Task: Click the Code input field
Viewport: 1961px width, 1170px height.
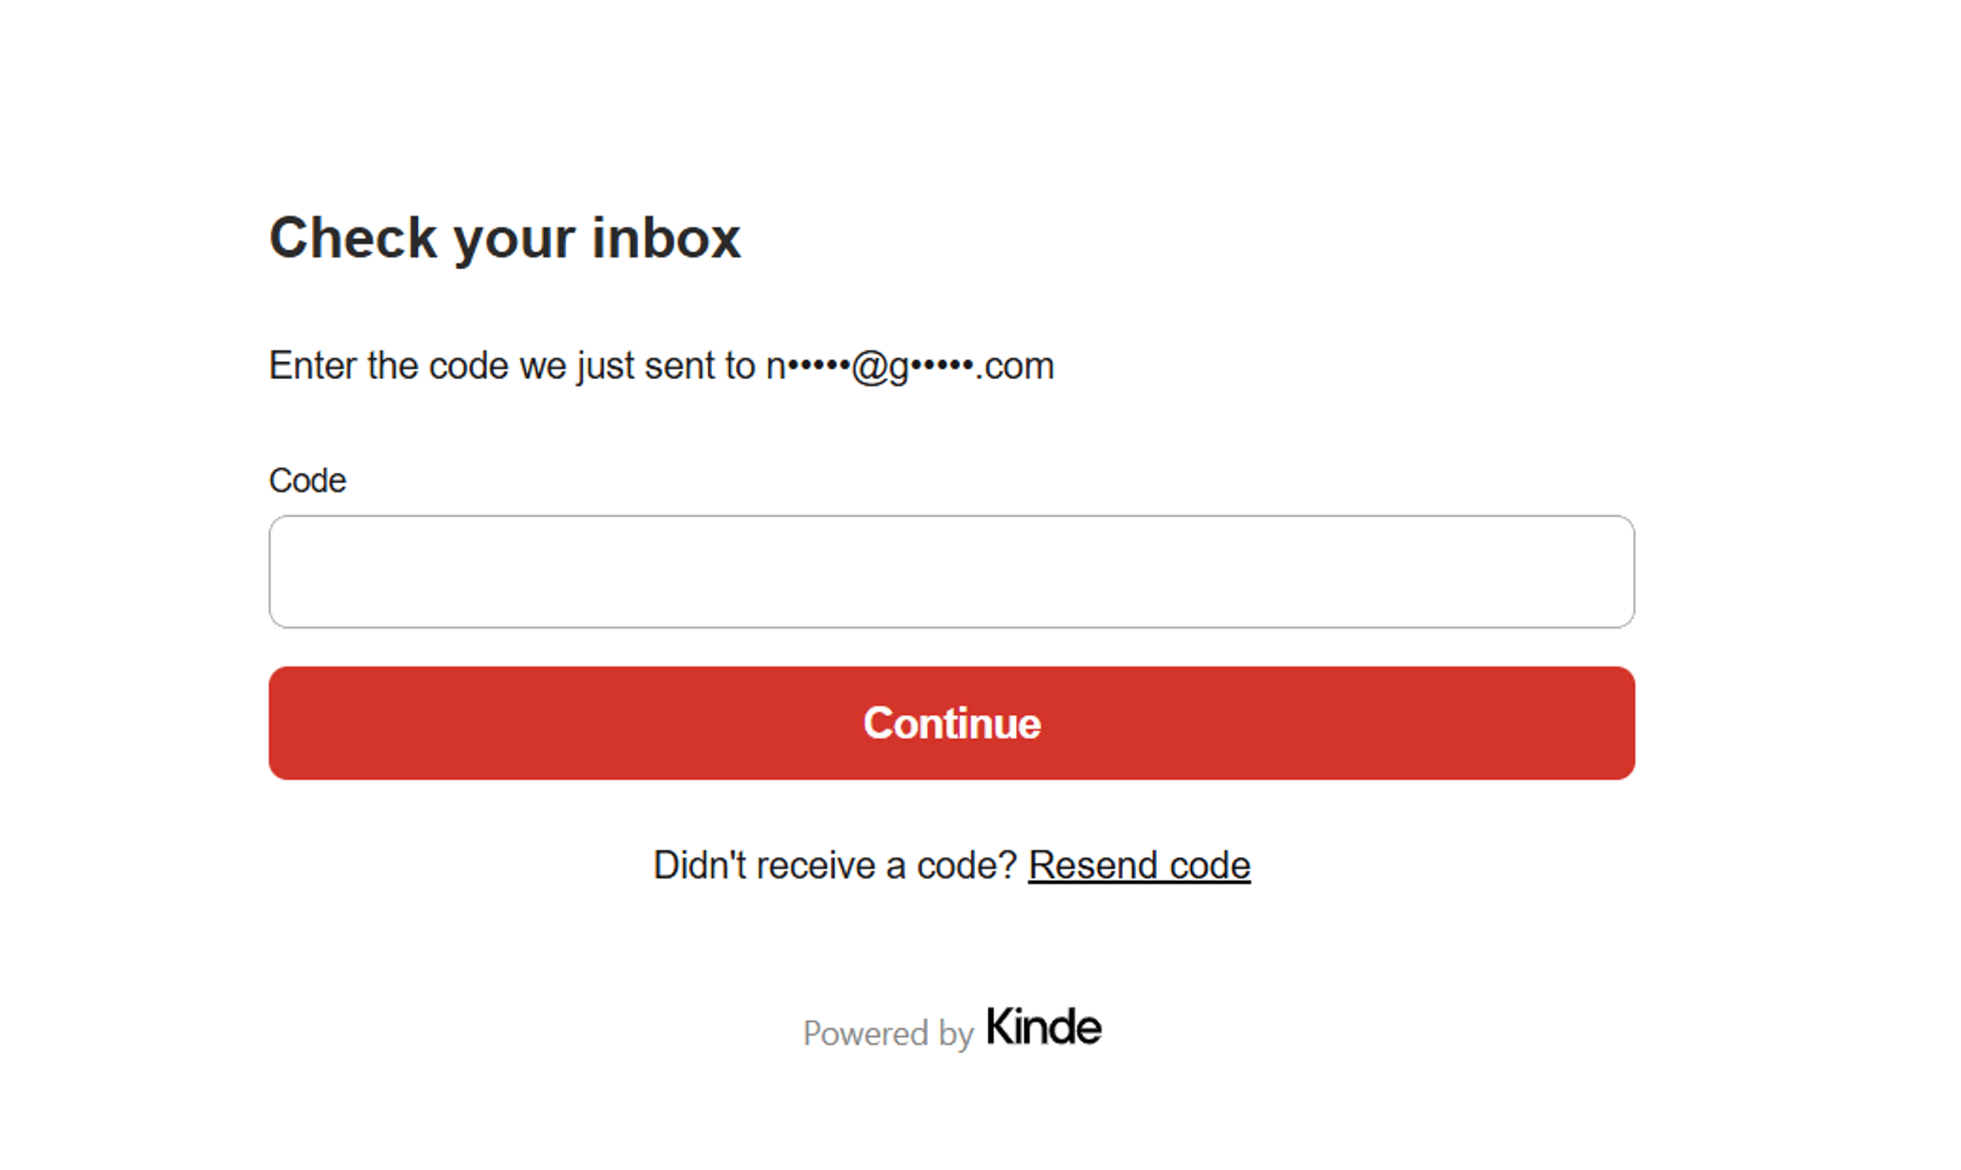Action: tap(951, 572)
